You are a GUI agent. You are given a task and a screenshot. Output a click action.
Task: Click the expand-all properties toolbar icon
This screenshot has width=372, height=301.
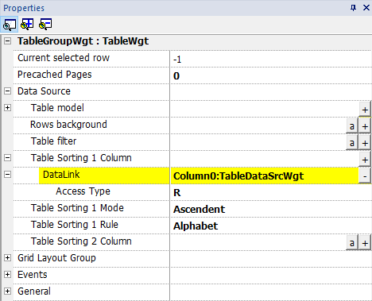27,24
